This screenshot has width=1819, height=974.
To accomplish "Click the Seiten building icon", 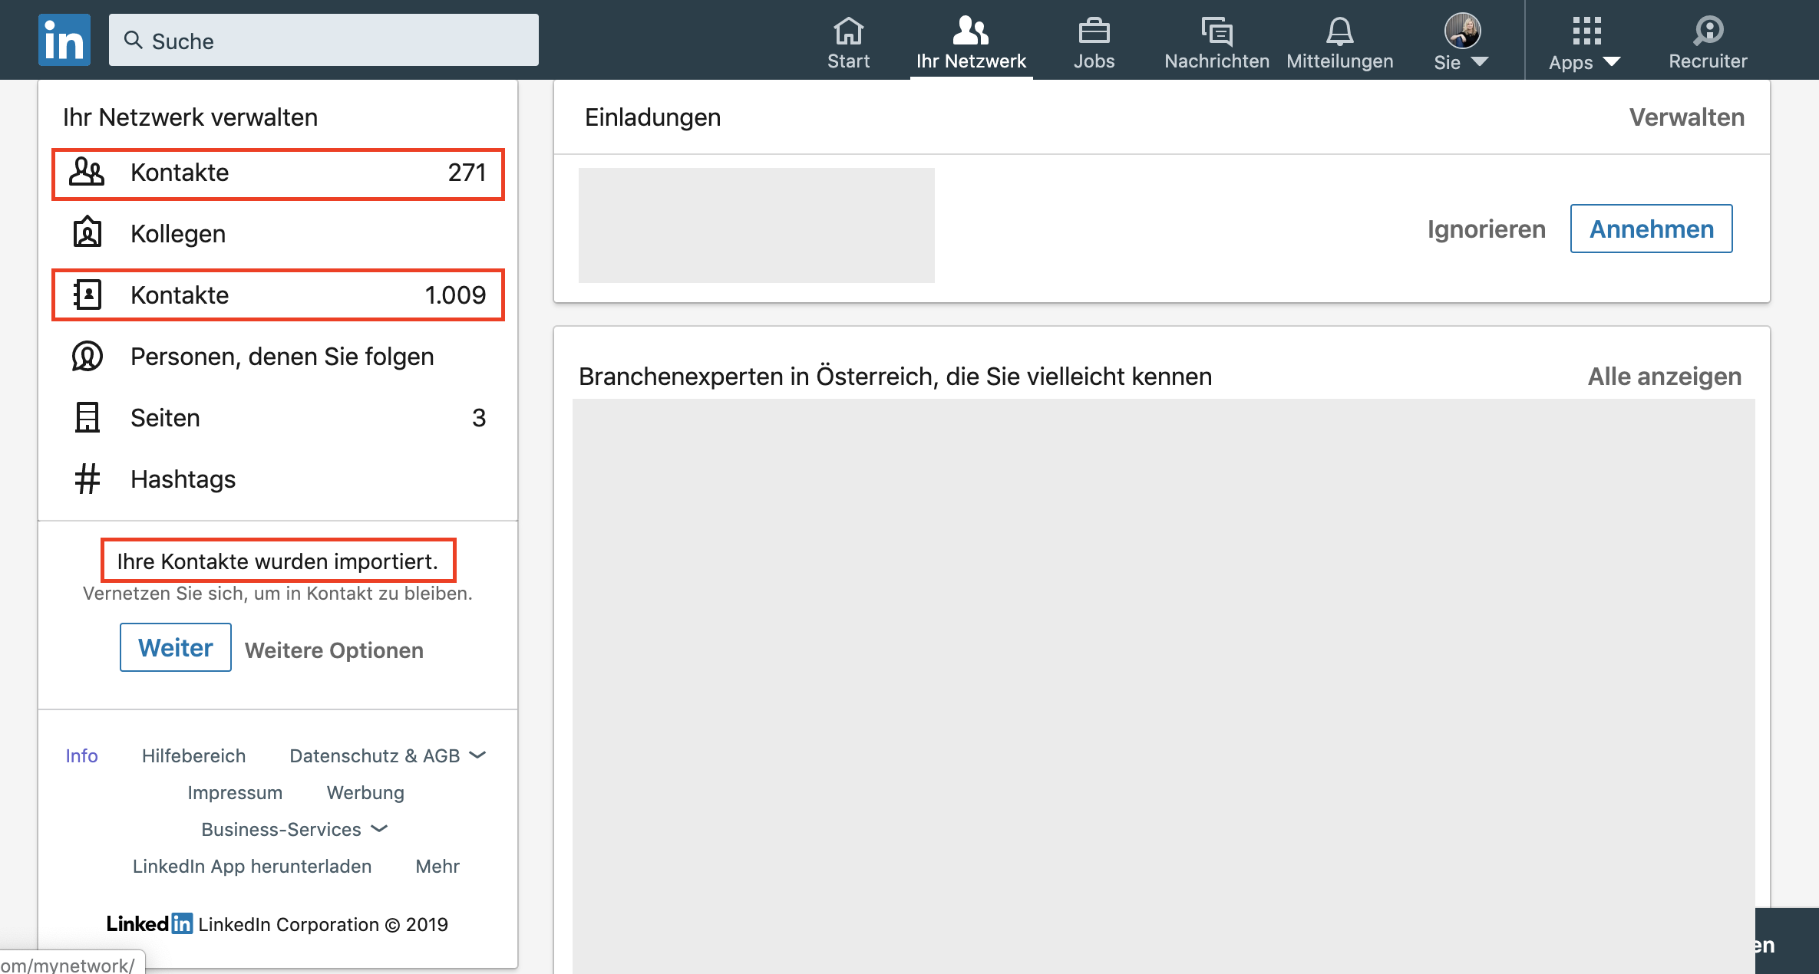I will [x=87, y=418].
